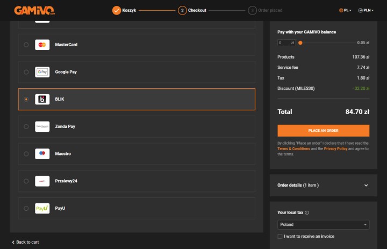Click the MasterCard label text
This screenshot has width=387, height=249.
[x=66, y=45]
